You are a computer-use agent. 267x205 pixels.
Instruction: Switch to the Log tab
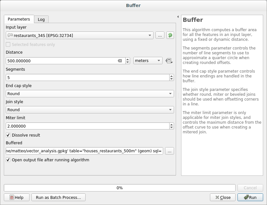point(41,19)
